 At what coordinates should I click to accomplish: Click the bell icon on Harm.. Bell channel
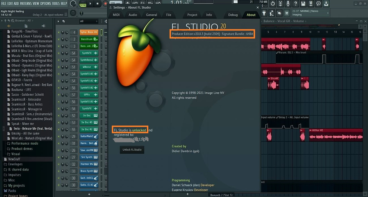[95, 143]
